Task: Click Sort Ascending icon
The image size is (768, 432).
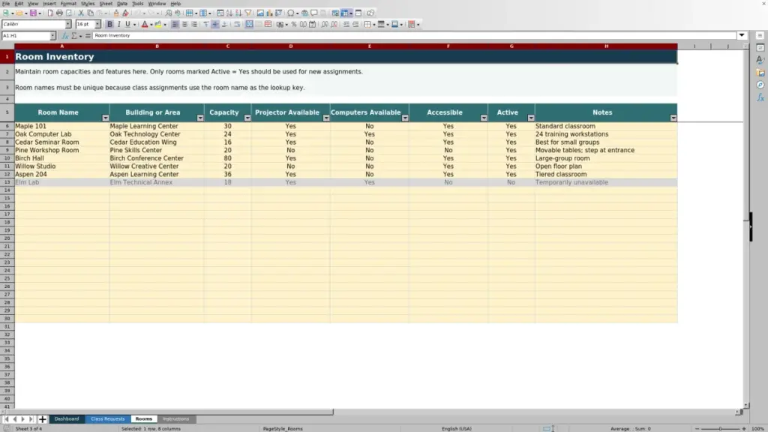Action: [x=229, y=13]
